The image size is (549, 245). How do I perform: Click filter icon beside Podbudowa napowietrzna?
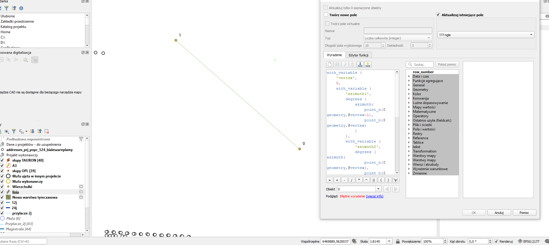[x=81, y=139]
